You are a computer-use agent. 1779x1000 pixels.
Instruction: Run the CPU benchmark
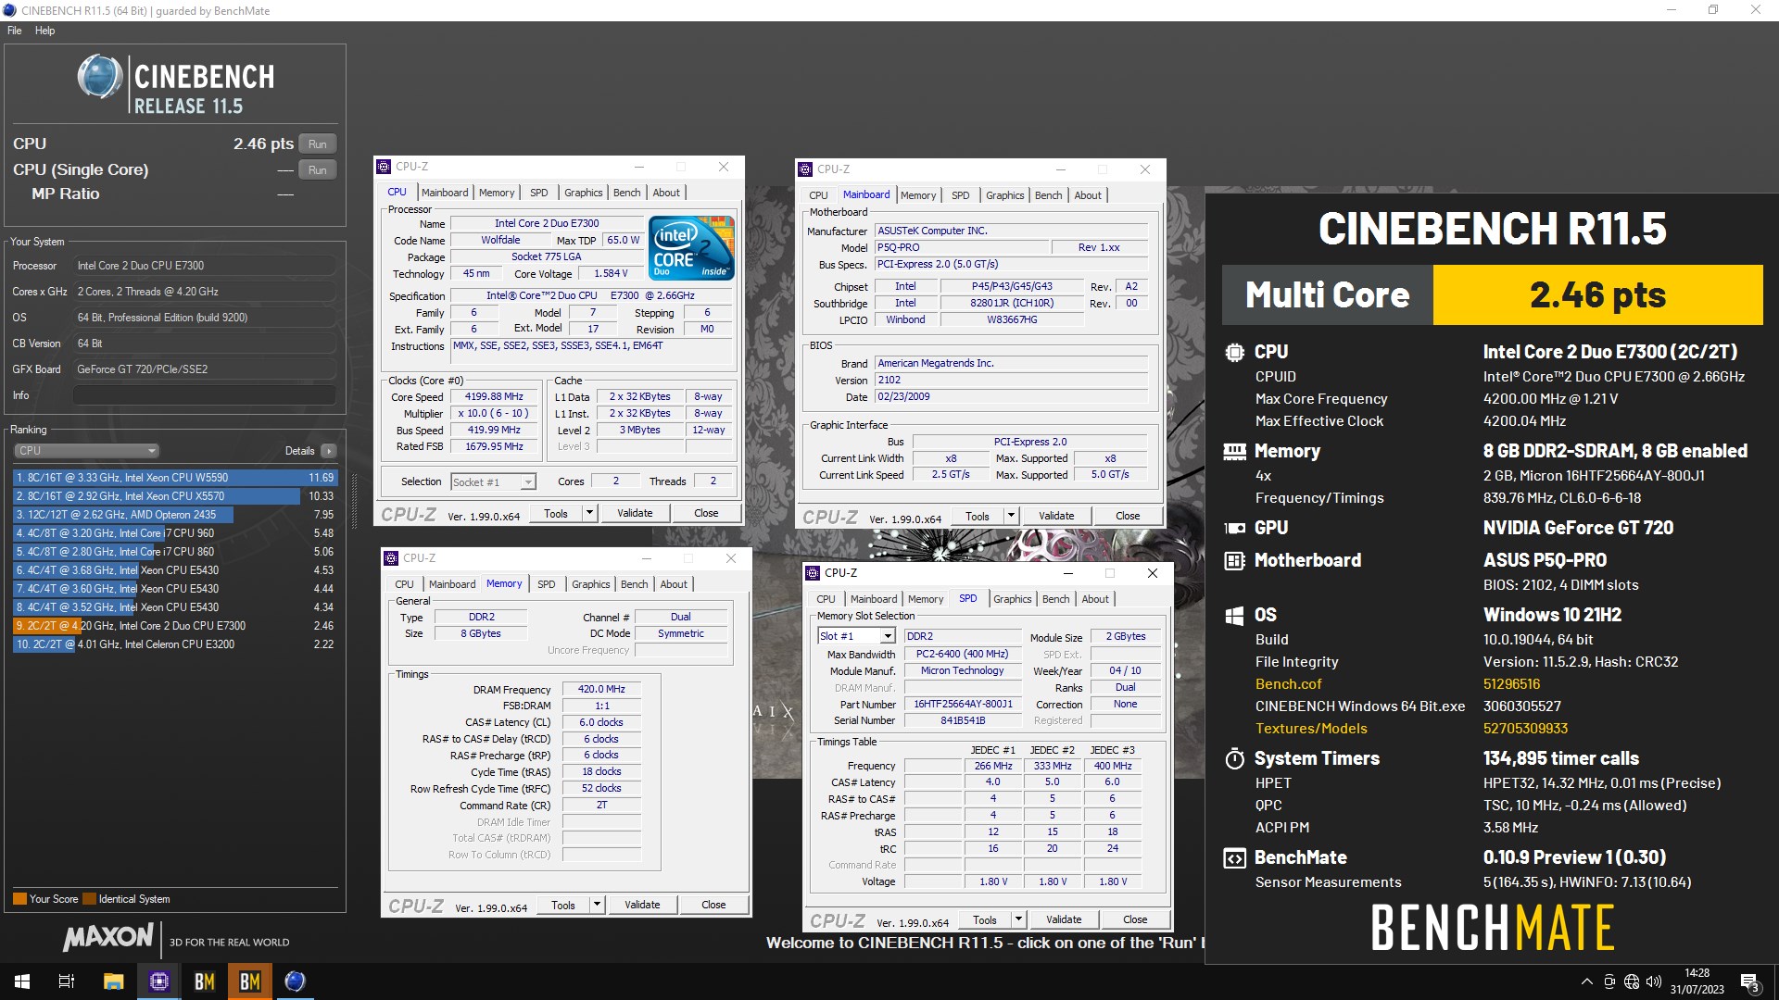point(318,144)
